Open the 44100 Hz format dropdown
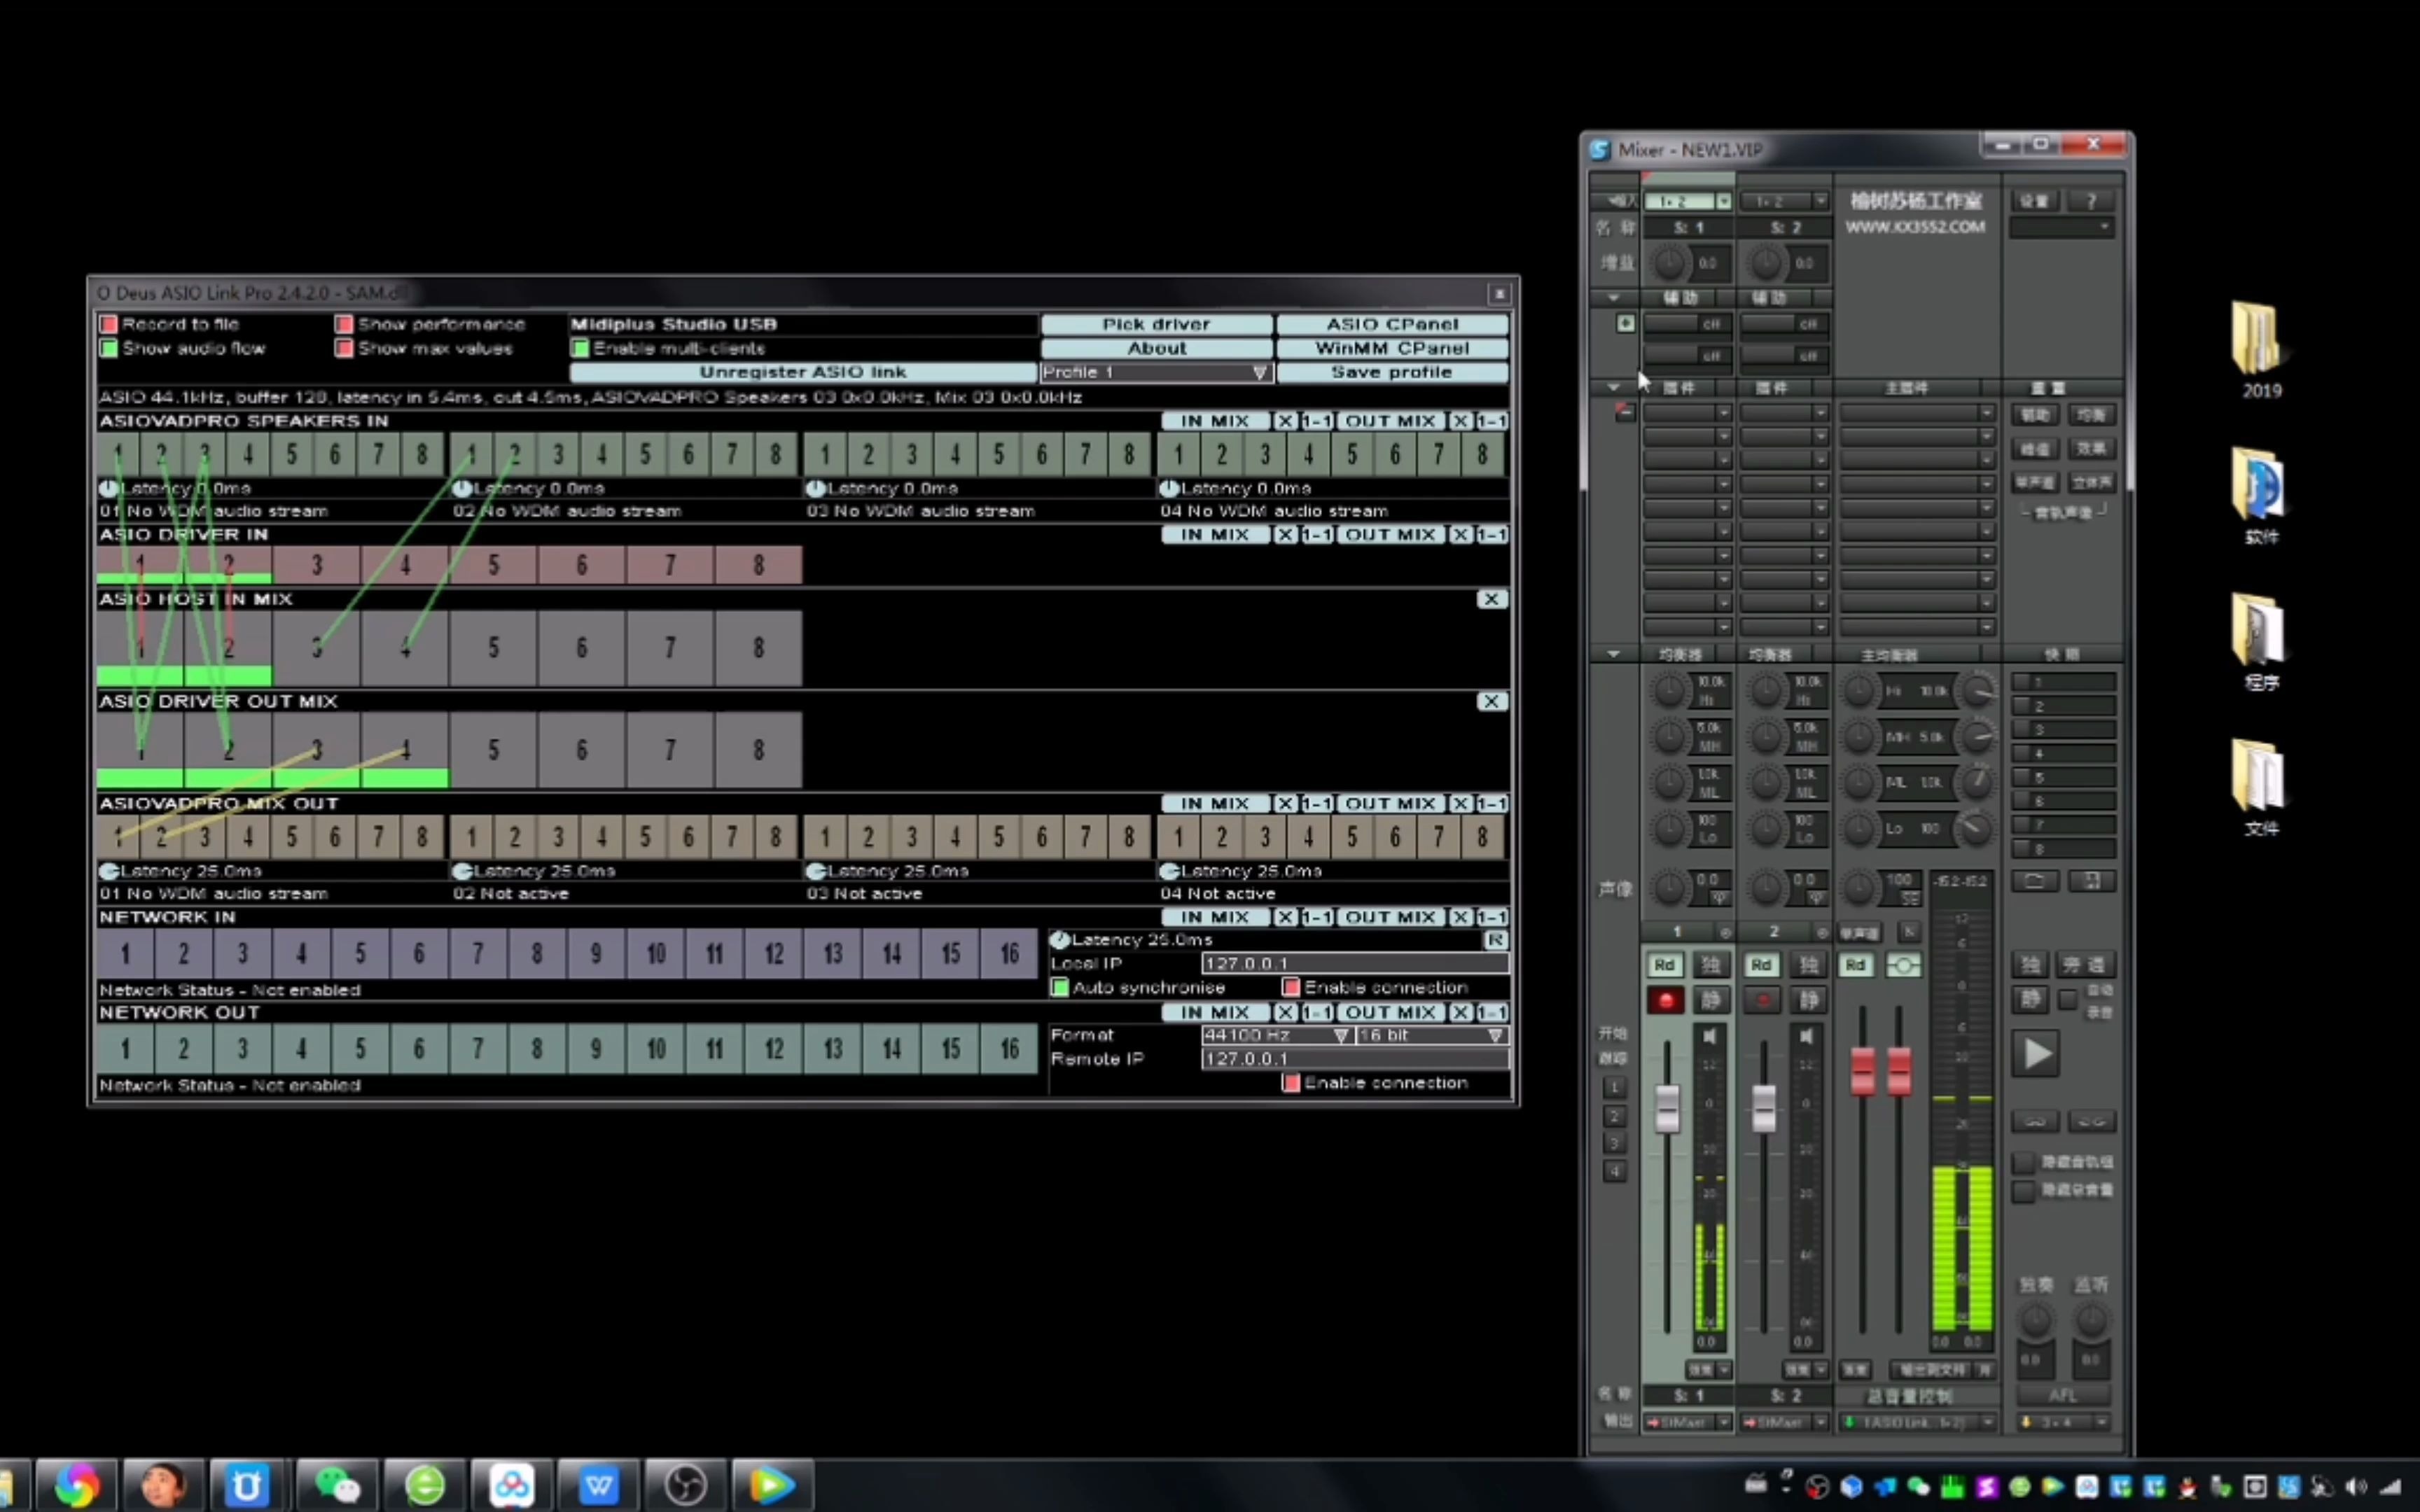Screen dimensions: 2420x1512 click(1277, 1035)
